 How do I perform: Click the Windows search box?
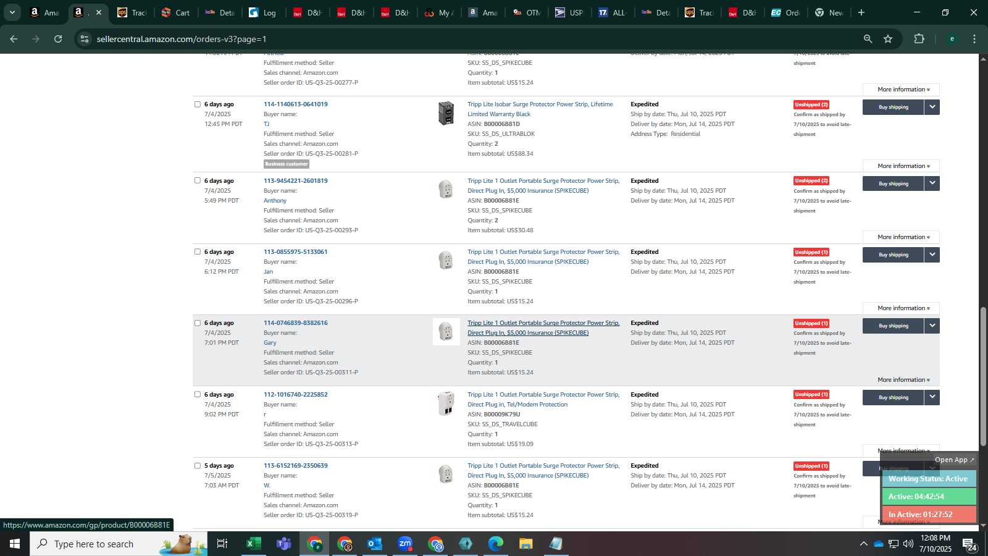pos(119,544)
